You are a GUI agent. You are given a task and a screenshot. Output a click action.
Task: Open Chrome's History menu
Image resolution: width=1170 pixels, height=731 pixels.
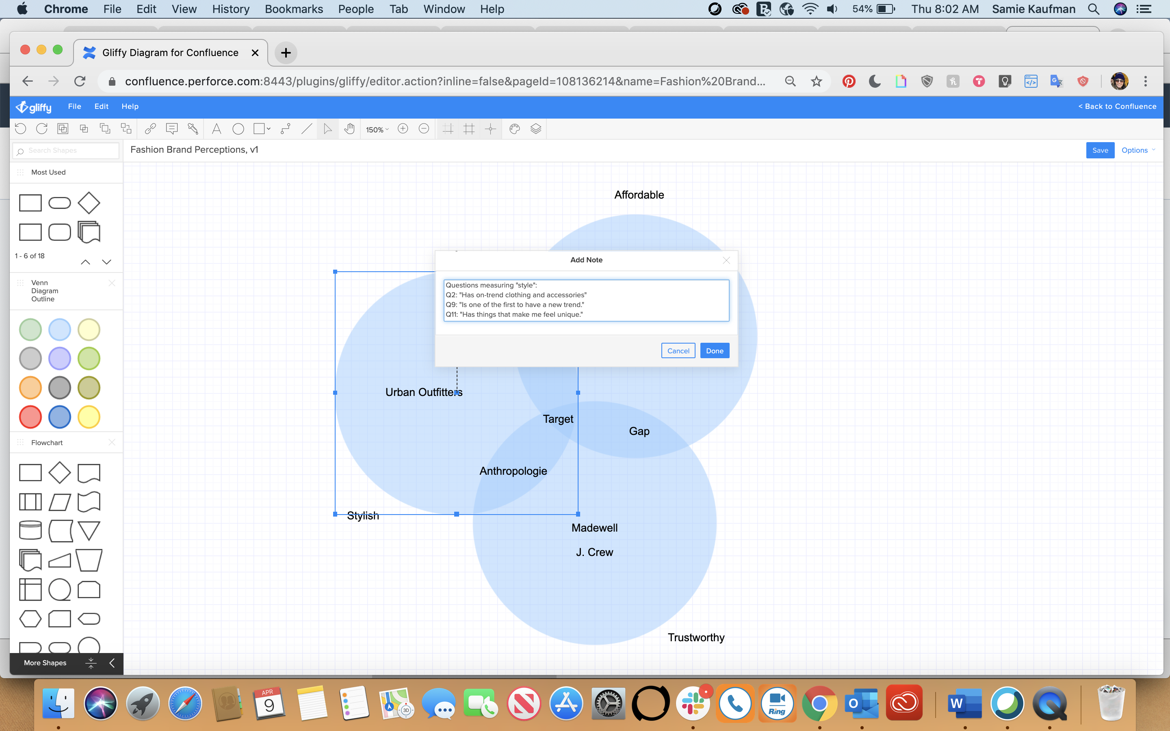[231, 9]
